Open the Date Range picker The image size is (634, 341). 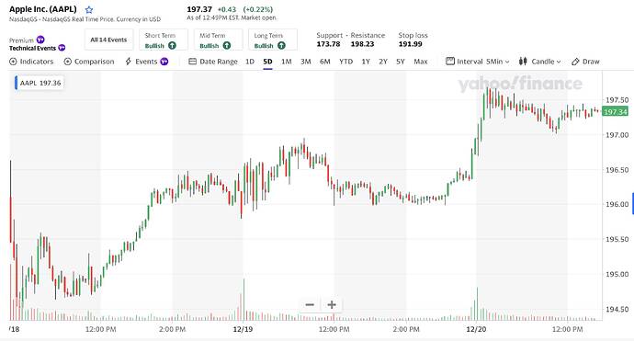coord(213,62)
